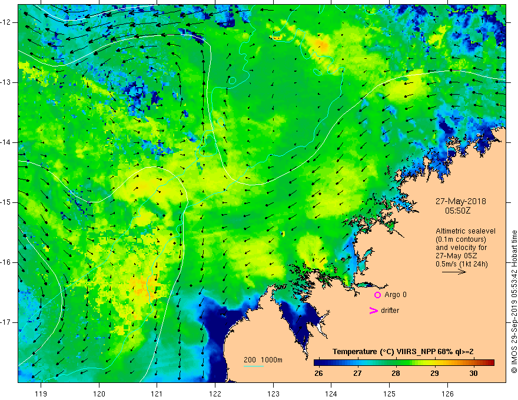Click the Temperature VIIRS_NPP colorbar title
518x400 pixels.
(403, 352)
